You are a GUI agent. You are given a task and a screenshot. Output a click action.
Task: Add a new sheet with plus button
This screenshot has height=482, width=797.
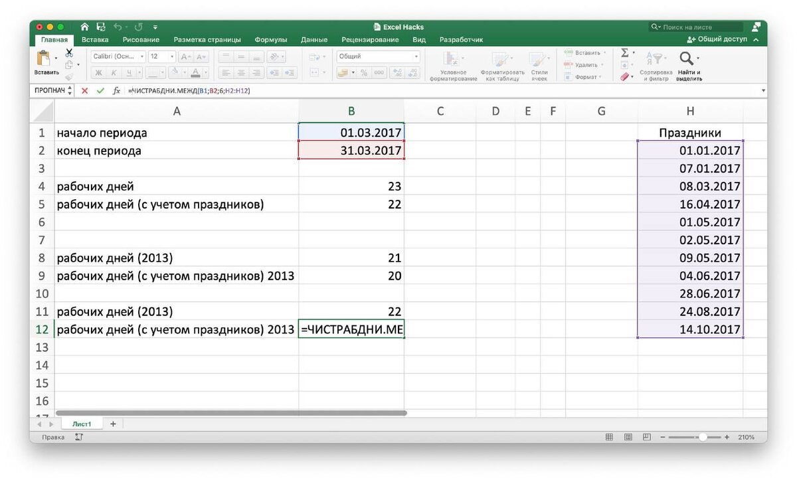[112, 424]
